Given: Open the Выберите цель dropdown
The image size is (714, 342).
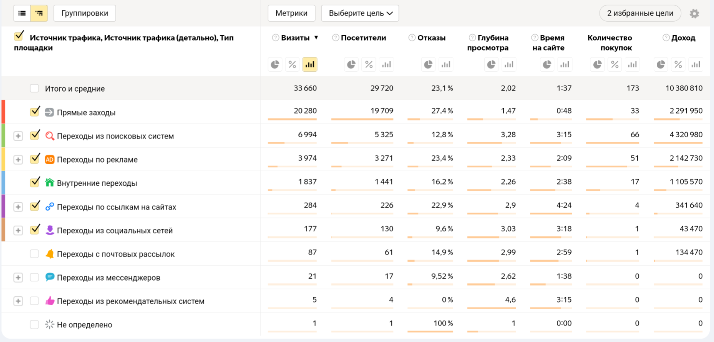Looking at the screenshot, I should tap(360, 13).
